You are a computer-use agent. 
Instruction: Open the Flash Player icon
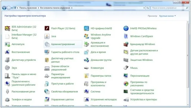coord(47,28)
